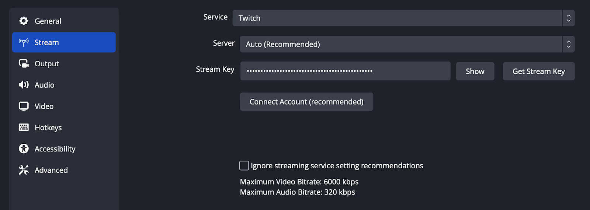
Task: Click the Stream antenna icon
Action: (x=24, y=42)
